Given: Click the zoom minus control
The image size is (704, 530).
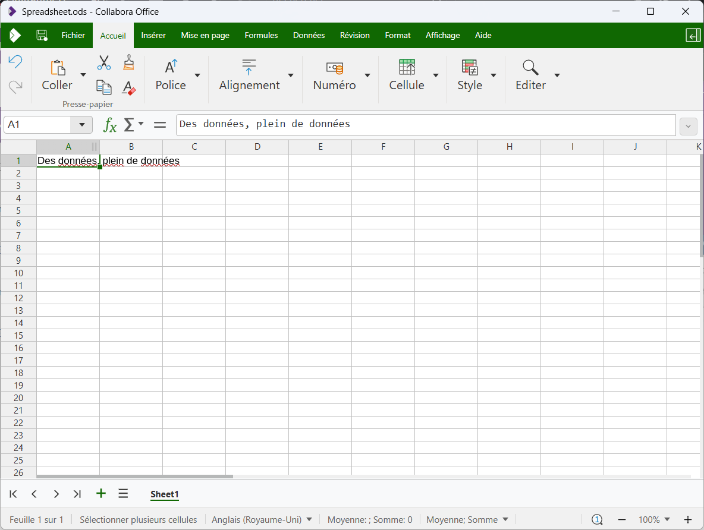Looking at the screenshot, I should pos(622,519).
